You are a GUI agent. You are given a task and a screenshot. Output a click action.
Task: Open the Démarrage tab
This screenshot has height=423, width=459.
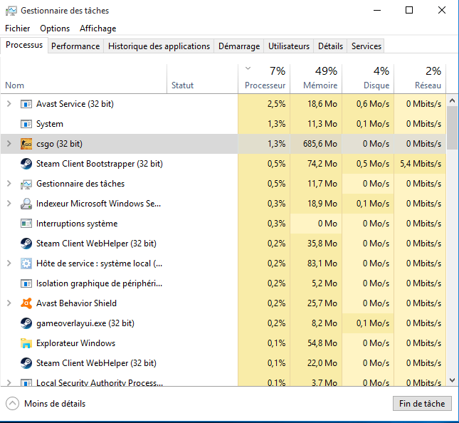point(239,46)
